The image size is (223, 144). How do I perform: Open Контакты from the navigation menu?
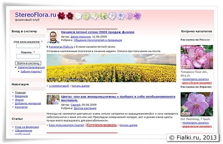coord(21,107)
